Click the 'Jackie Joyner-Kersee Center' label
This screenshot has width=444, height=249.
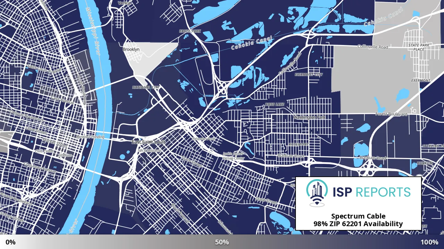click(234, 156)
